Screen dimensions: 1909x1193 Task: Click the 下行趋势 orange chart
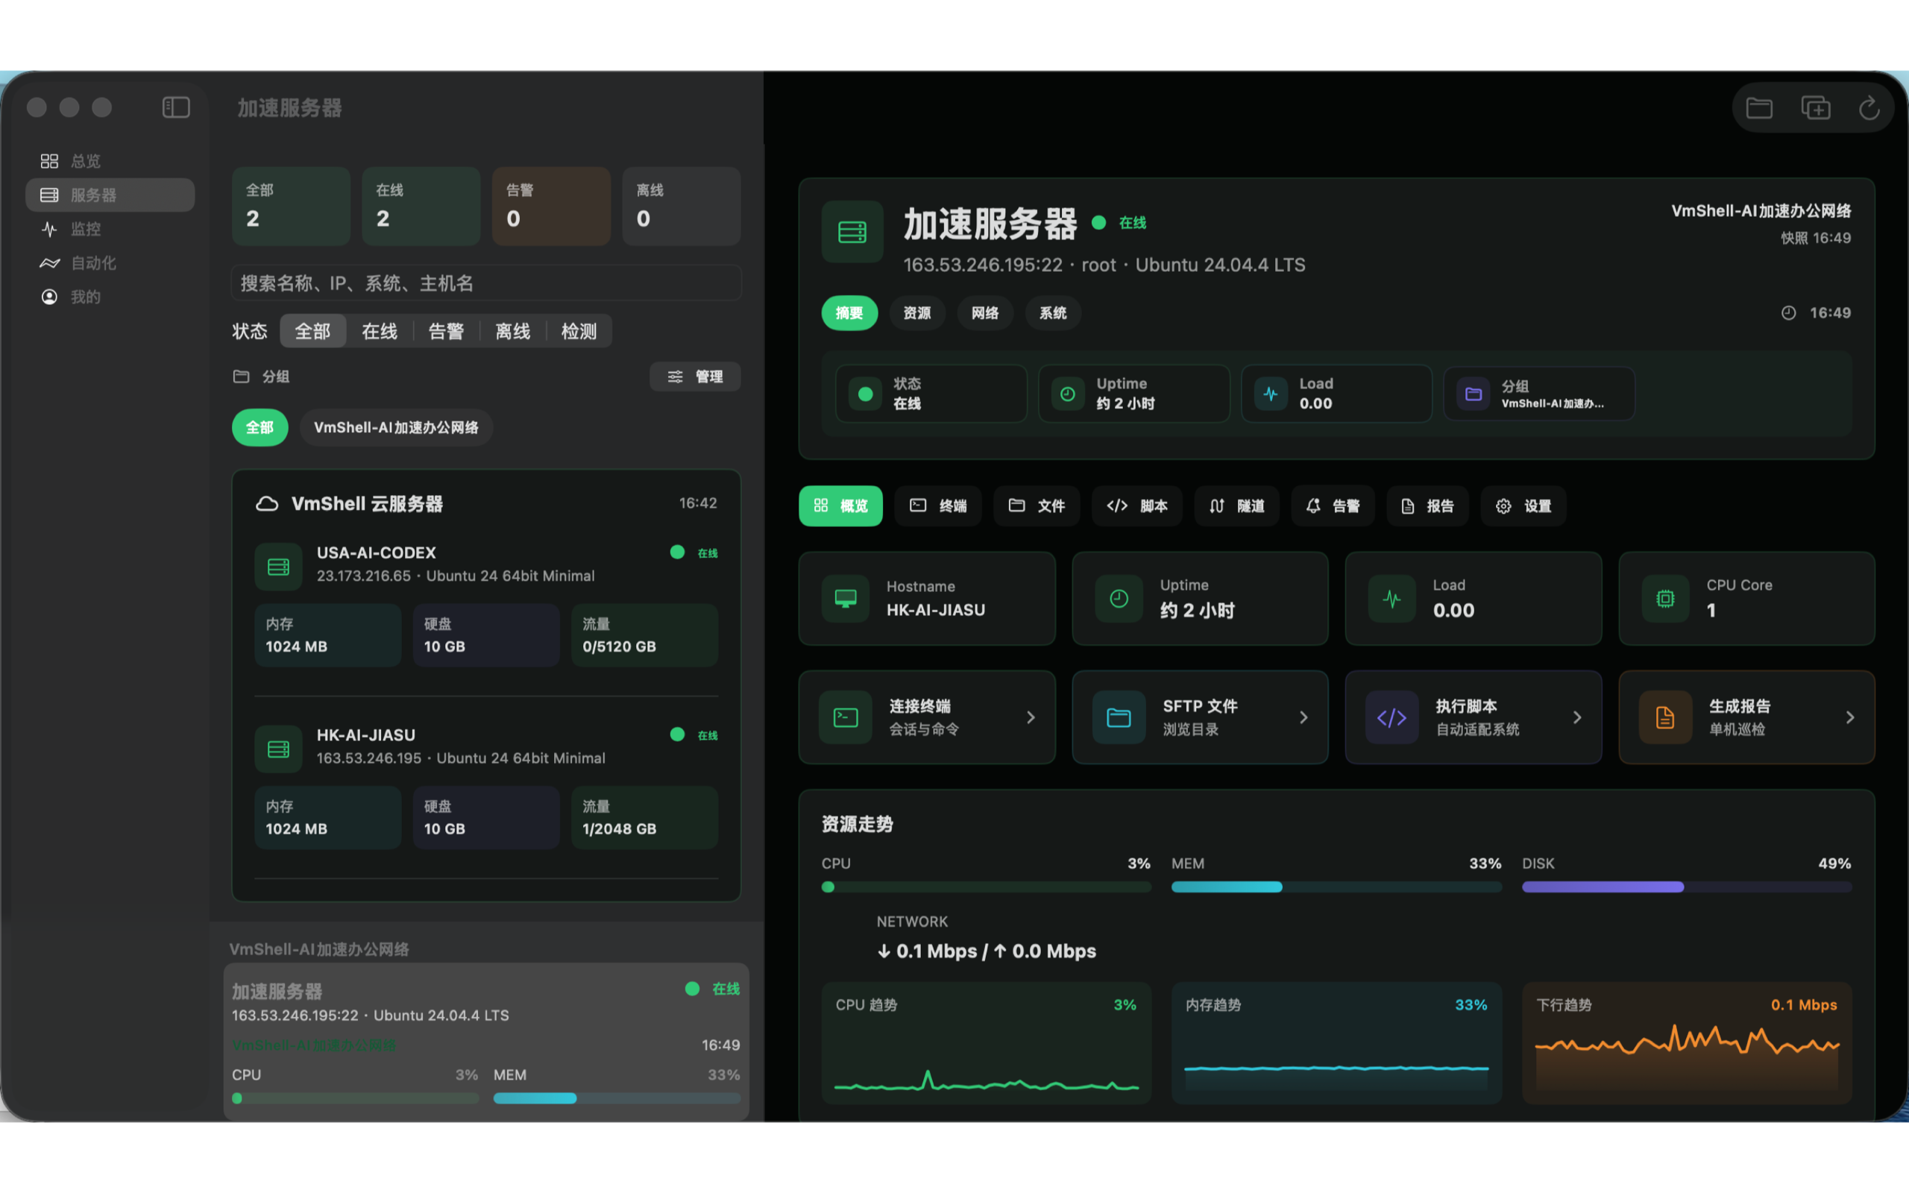[1687, 1042]
